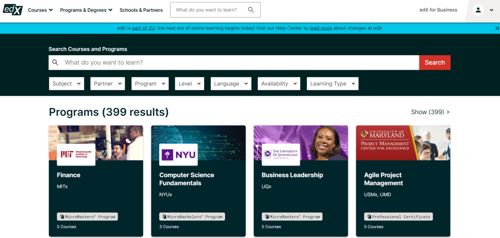This screenshot has width=500, height=238.
Task: Open the user profile icon menu
Action: coord(478,10)
